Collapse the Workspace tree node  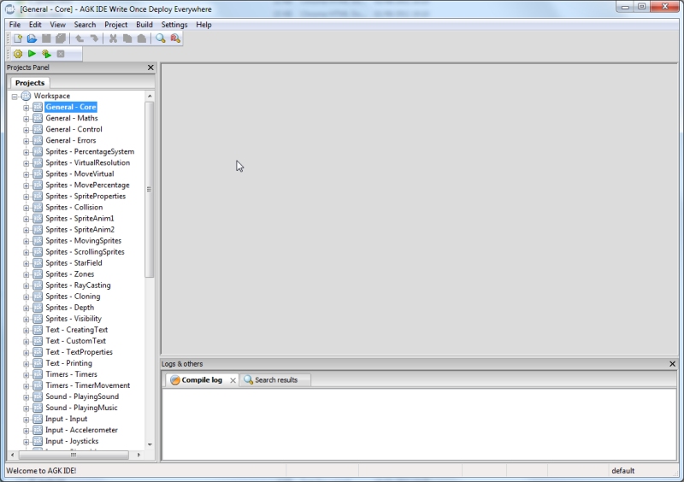(x=15, y=96)
